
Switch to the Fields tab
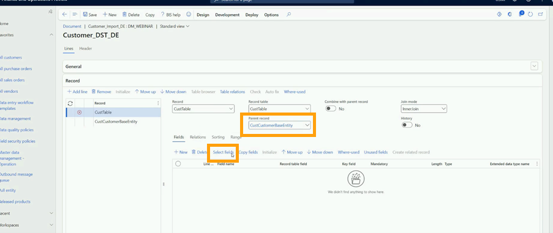pyautogui.click(x=178, y=137)
